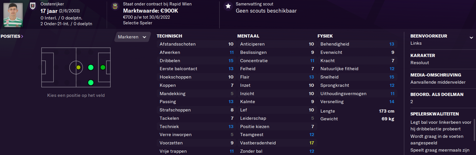The width and height of the screenshot is (476, 155).
Task: Expand the Beenvoorkeur panel chevron
Action: [471, 38]
